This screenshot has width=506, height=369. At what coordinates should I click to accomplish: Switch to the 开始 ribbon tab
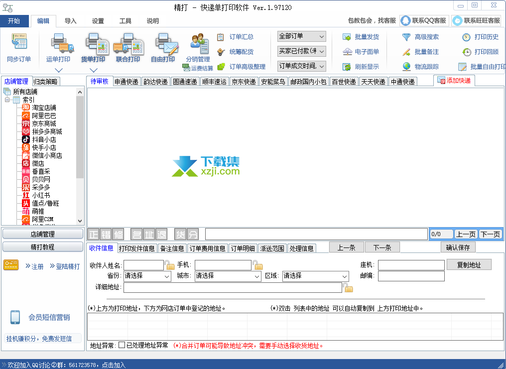click(14, 21)
